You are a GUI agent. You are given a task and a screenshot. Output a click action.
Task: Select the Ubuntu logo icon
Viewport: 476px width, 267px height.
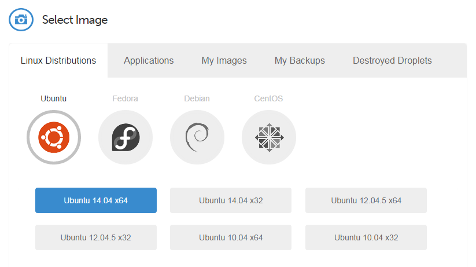pos(54,137)
